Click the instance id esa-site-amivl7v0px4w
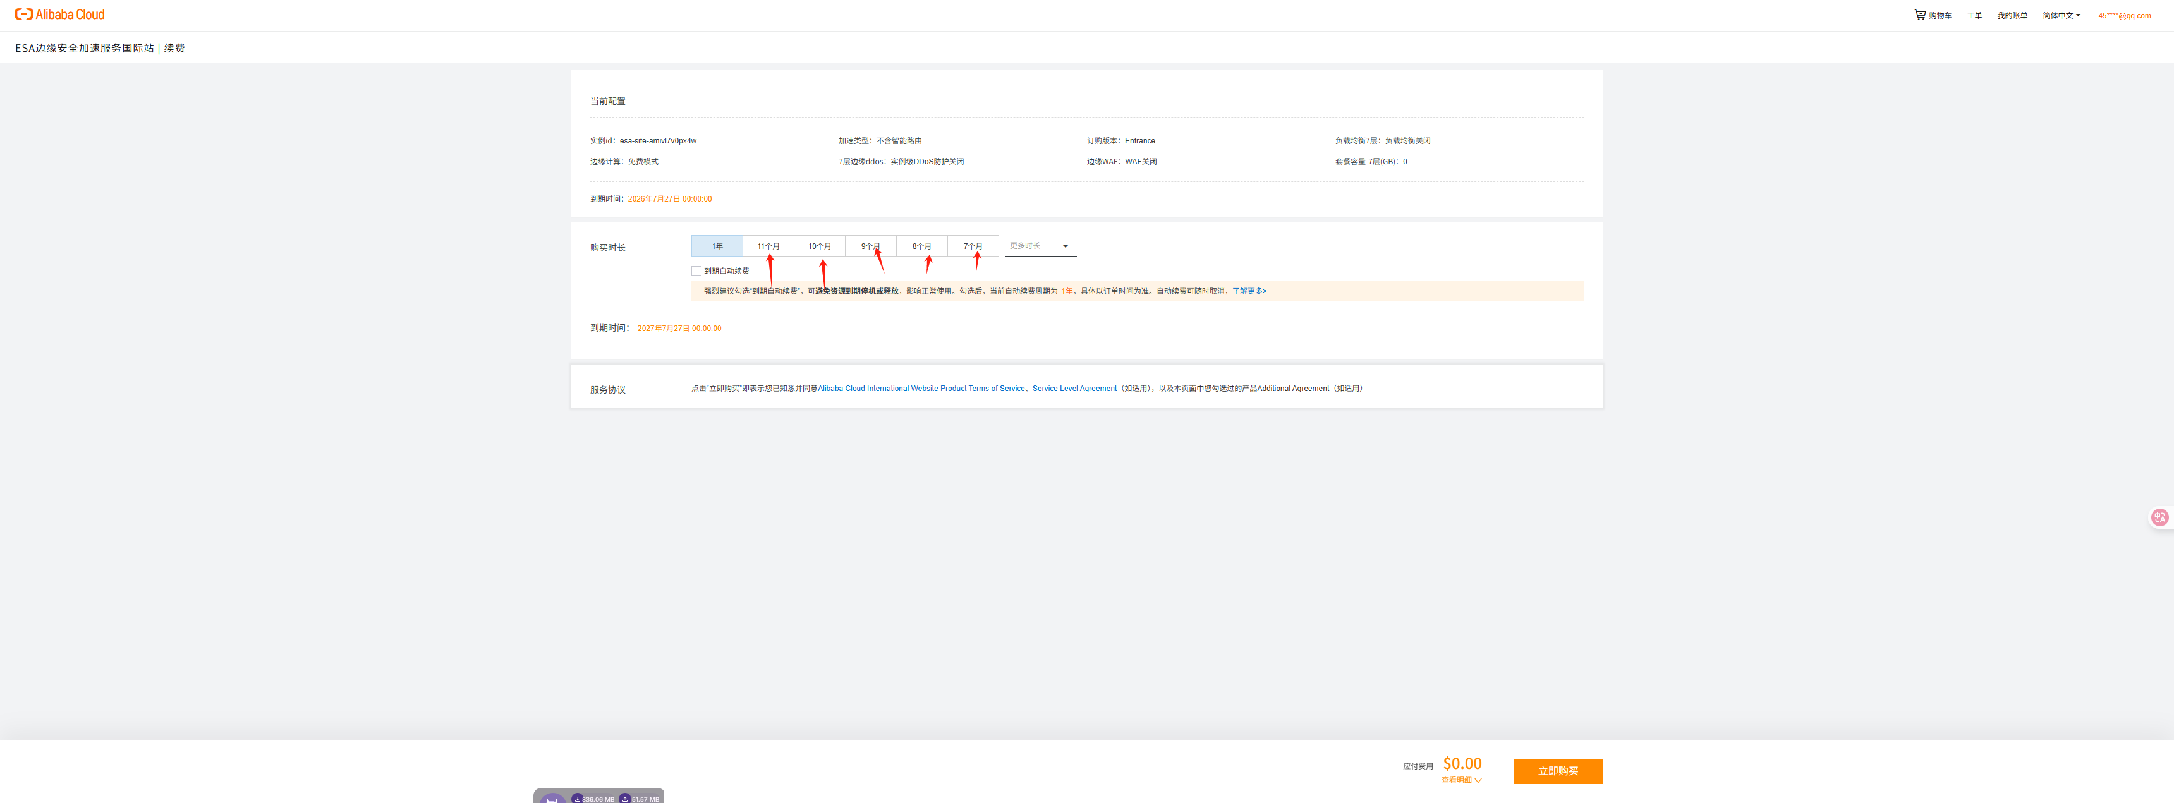The height and width of the screenshot is (803, 2174). tap(659, 141)
